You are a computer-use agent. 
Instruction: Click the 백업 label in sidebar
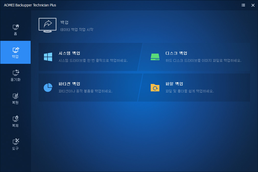pyautogui.click(x=15, y=57)
